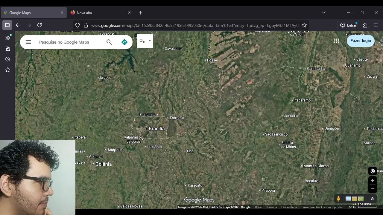Click the Google Maps URL address bar
The height and width of the screenshot is (215, 383).
(194, 25)
